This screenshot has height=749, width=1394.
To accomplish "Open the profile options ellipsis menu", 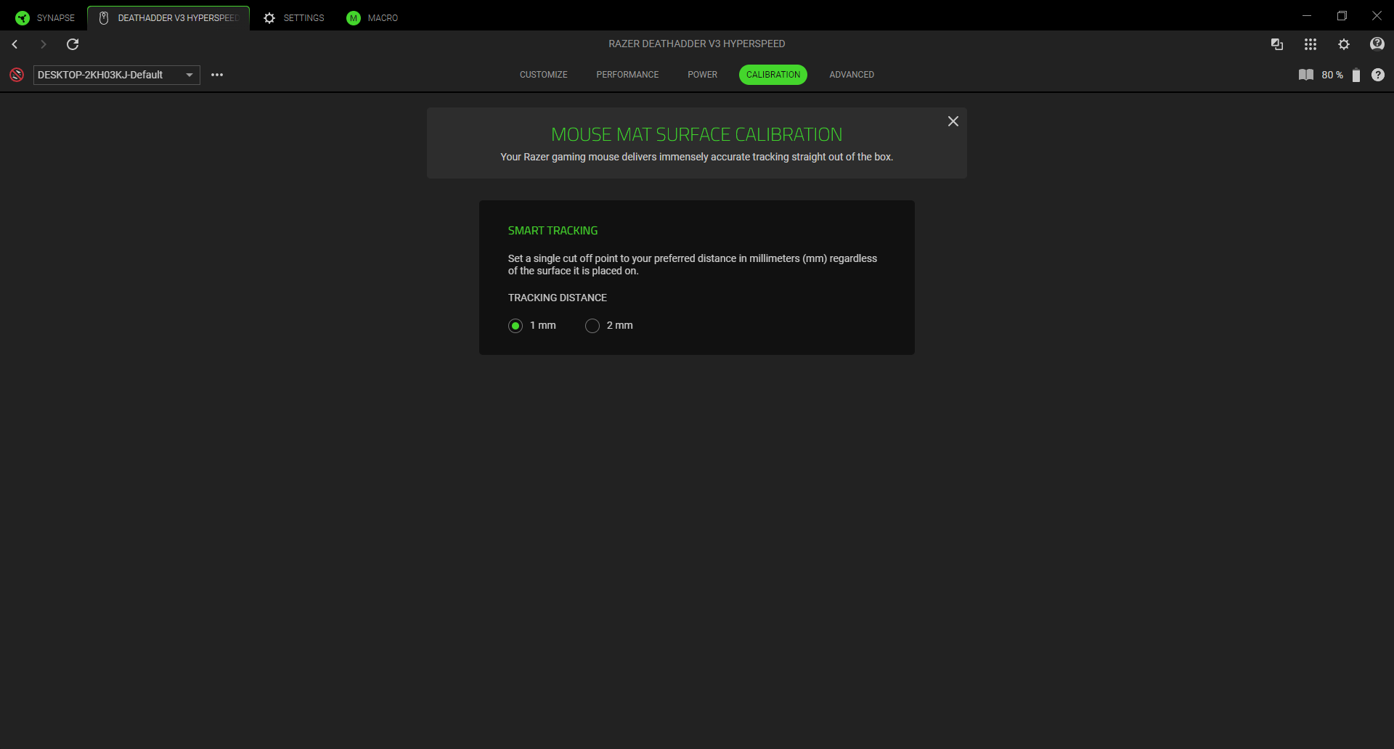I will [217, 75].
